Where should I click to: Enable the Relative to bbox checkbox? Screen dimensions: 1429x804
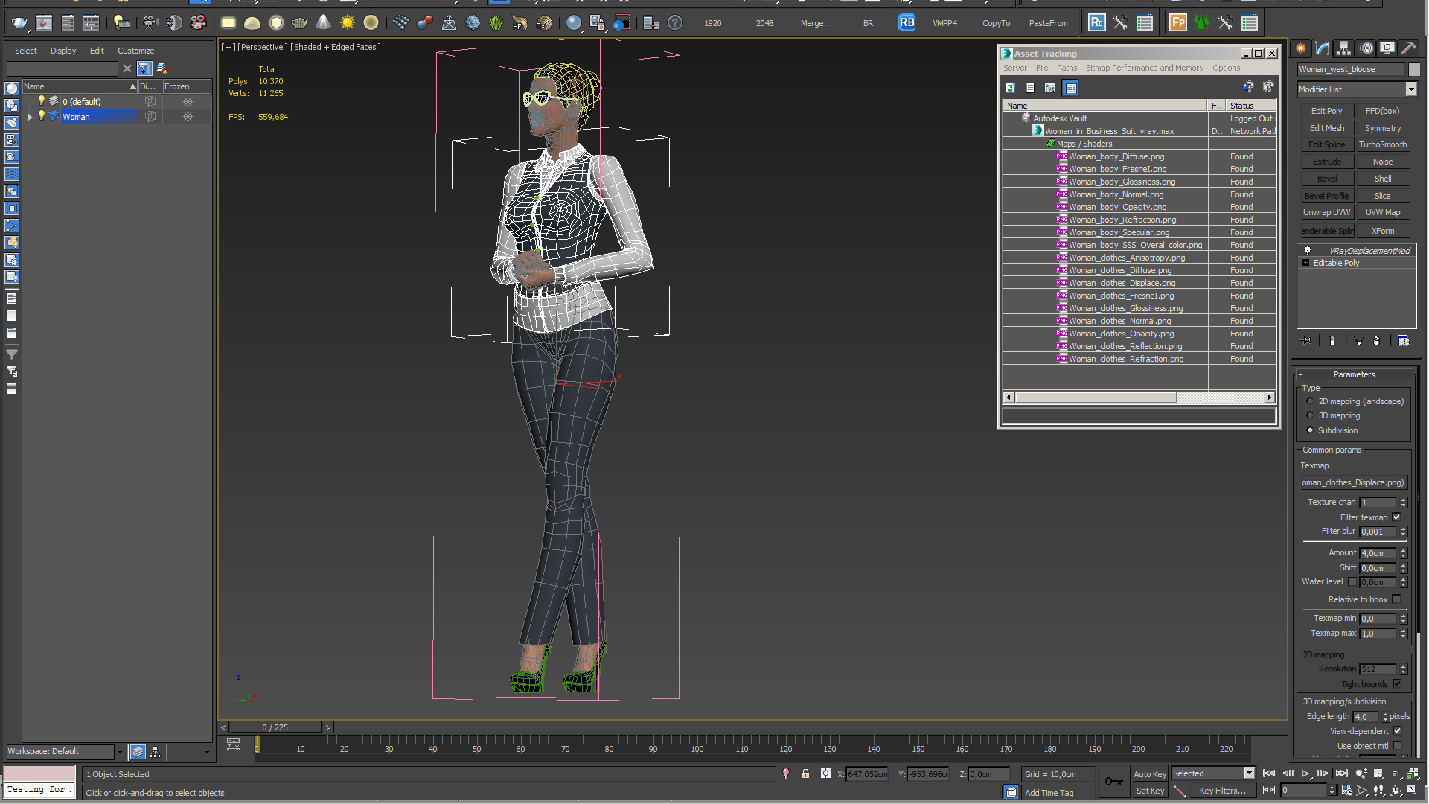[x=1396, y=599]
